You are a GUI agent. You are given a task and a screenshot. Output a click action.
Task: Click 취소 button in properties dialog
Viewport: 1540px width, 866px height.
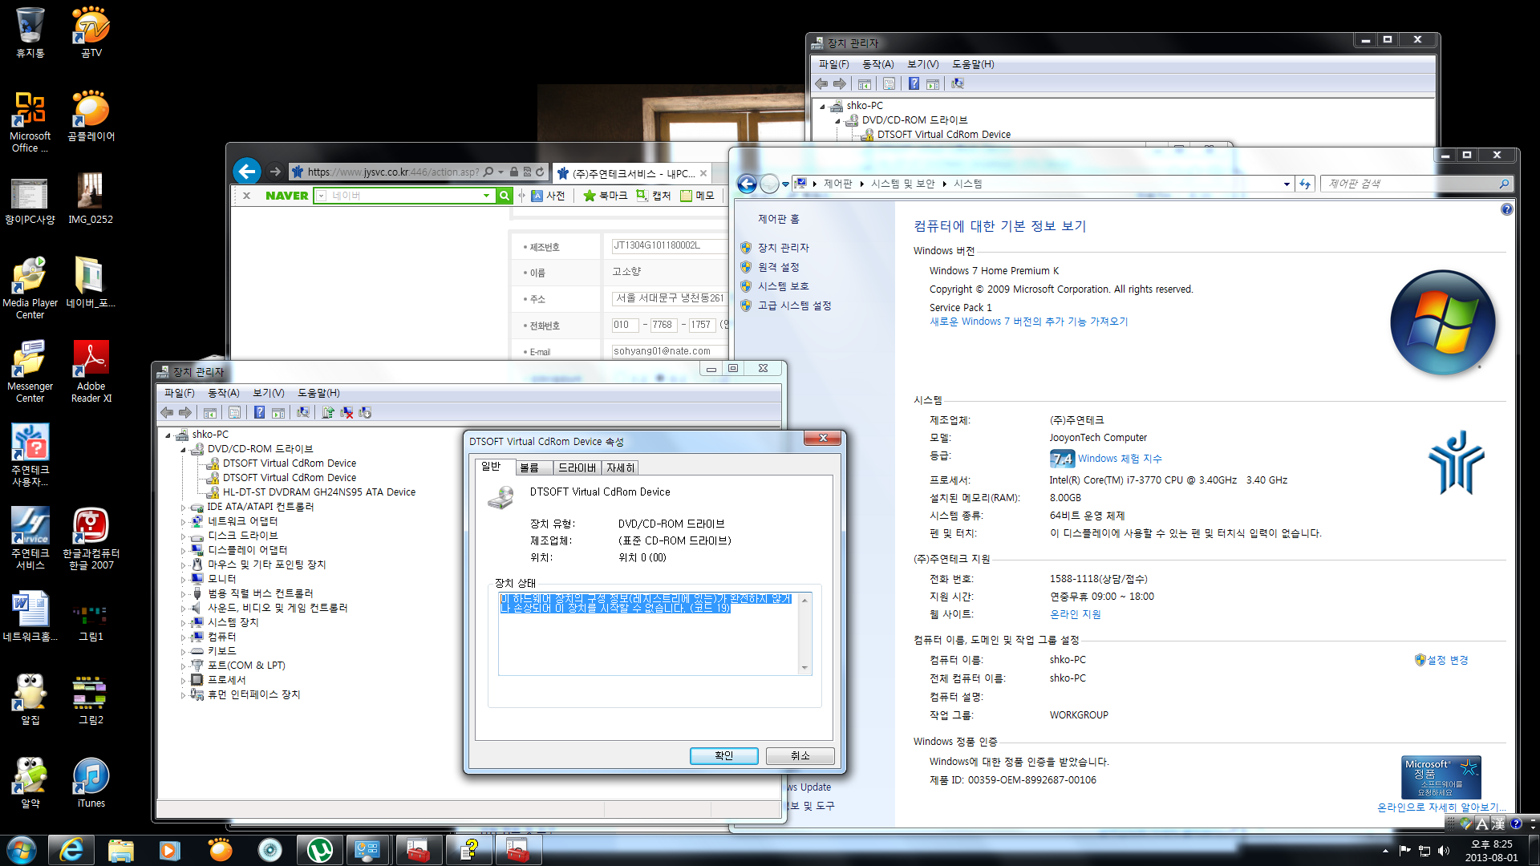800,755
